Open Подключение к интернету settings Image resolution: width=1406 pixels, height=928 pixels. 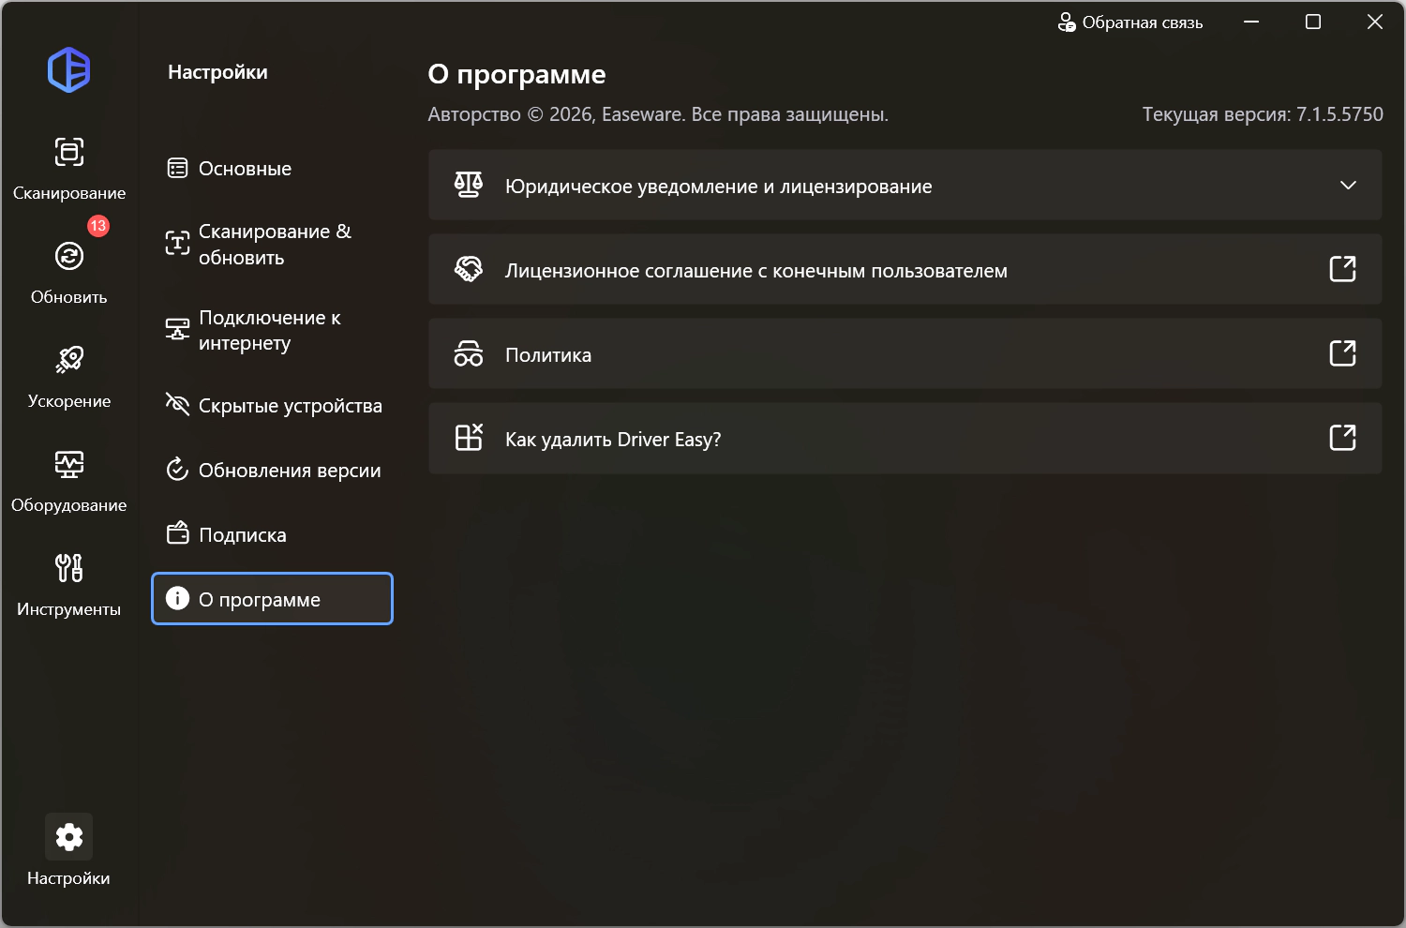pyautogui.click(x=272, y=330)
